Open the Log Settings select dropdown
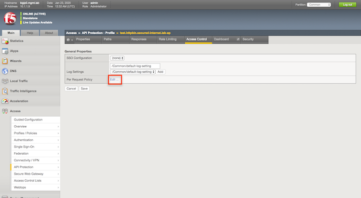The height and width of the screenshot is (198, 361). click(133, 72)
